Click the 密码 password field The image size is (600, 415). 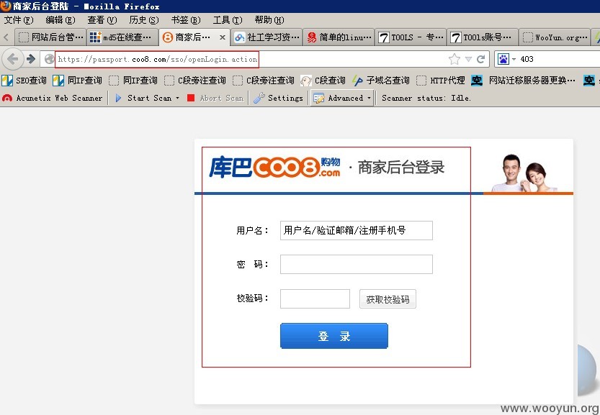coord(357,265)
